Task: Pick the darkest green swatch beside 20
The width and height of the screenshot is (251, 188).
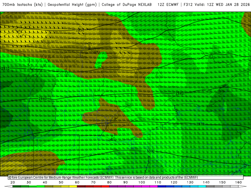Action: pyautogui.click(x=17, y=186)
